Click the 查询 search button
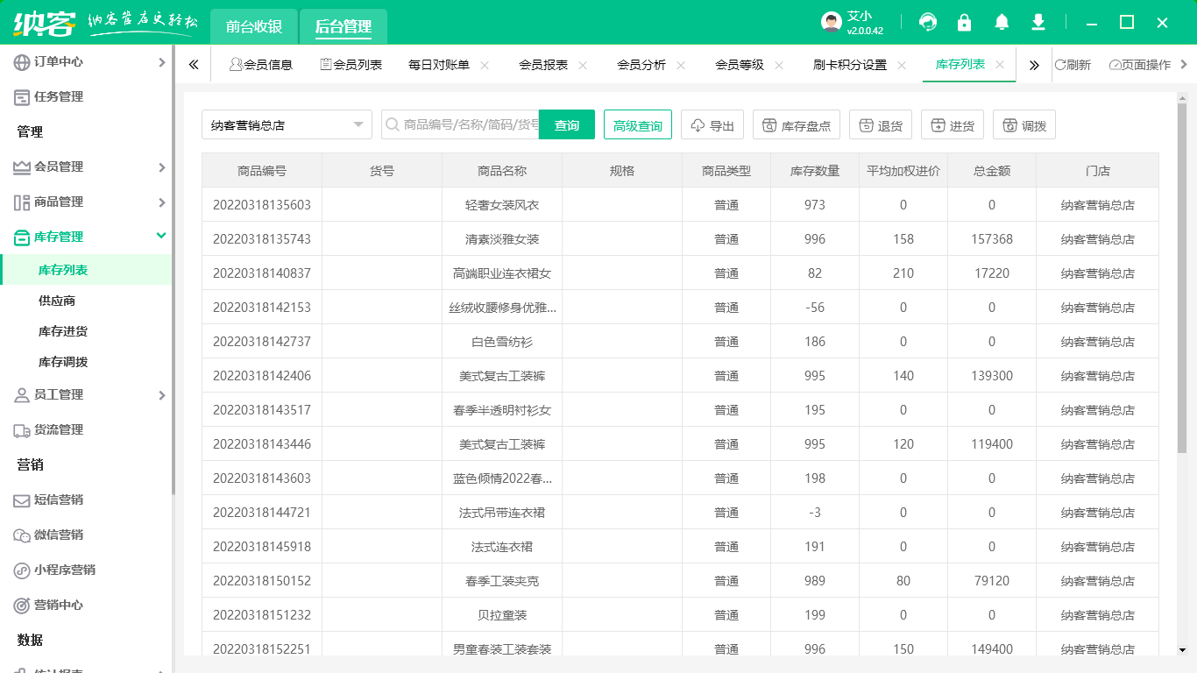1197x673 pixels. pyautogui.click(x=567, y=124)
